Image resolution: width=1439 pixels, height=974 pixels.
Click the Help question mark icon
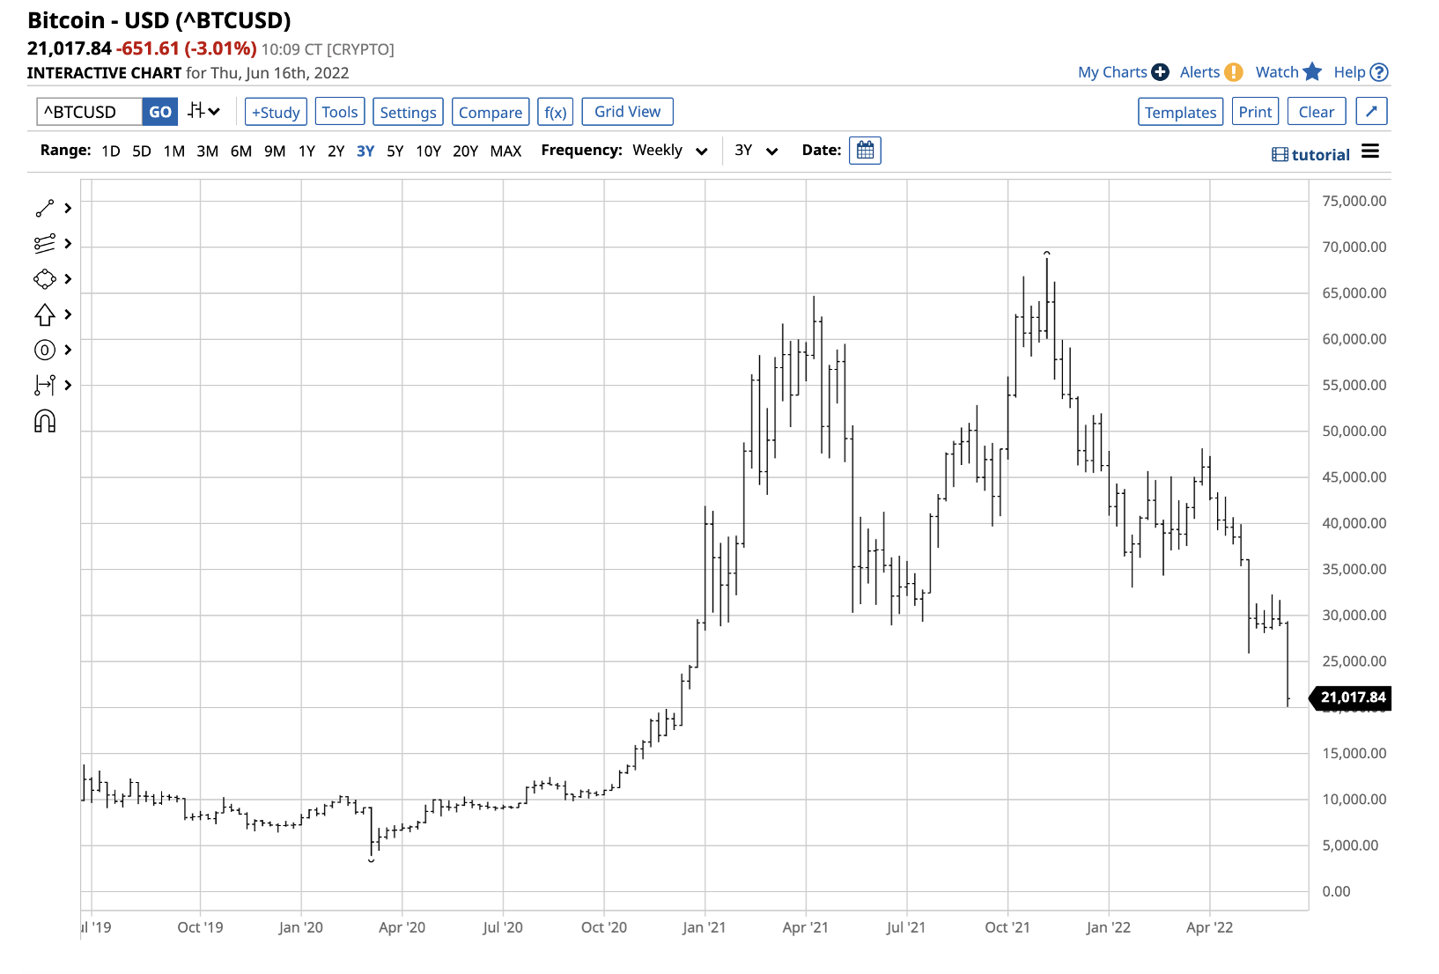[x=1379, y=72]
